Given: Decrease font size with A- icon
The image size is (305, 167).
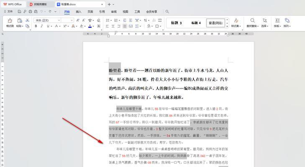Looking at the screenshot, I should coord(84,20).
